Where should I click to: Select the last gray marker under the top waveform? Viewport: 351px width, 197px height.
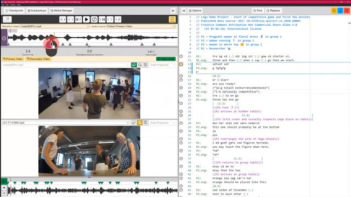[154, 44]
